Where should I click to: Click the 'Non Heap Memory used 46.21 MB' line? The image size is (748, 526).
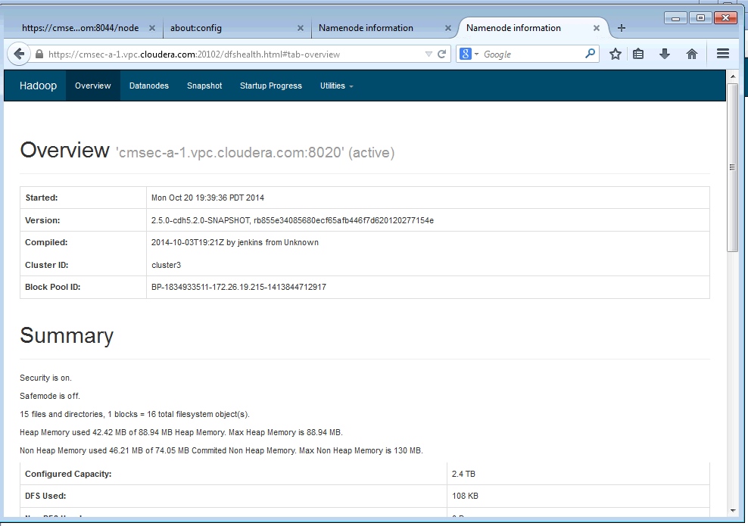point(221,450)
